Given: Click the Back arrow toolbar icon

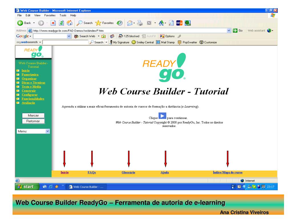Looking at the screenshot, I should (20, 23).
